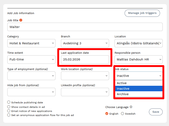Click the orange info icon beside Job title

pyautogui.click(x=21, y=20)
